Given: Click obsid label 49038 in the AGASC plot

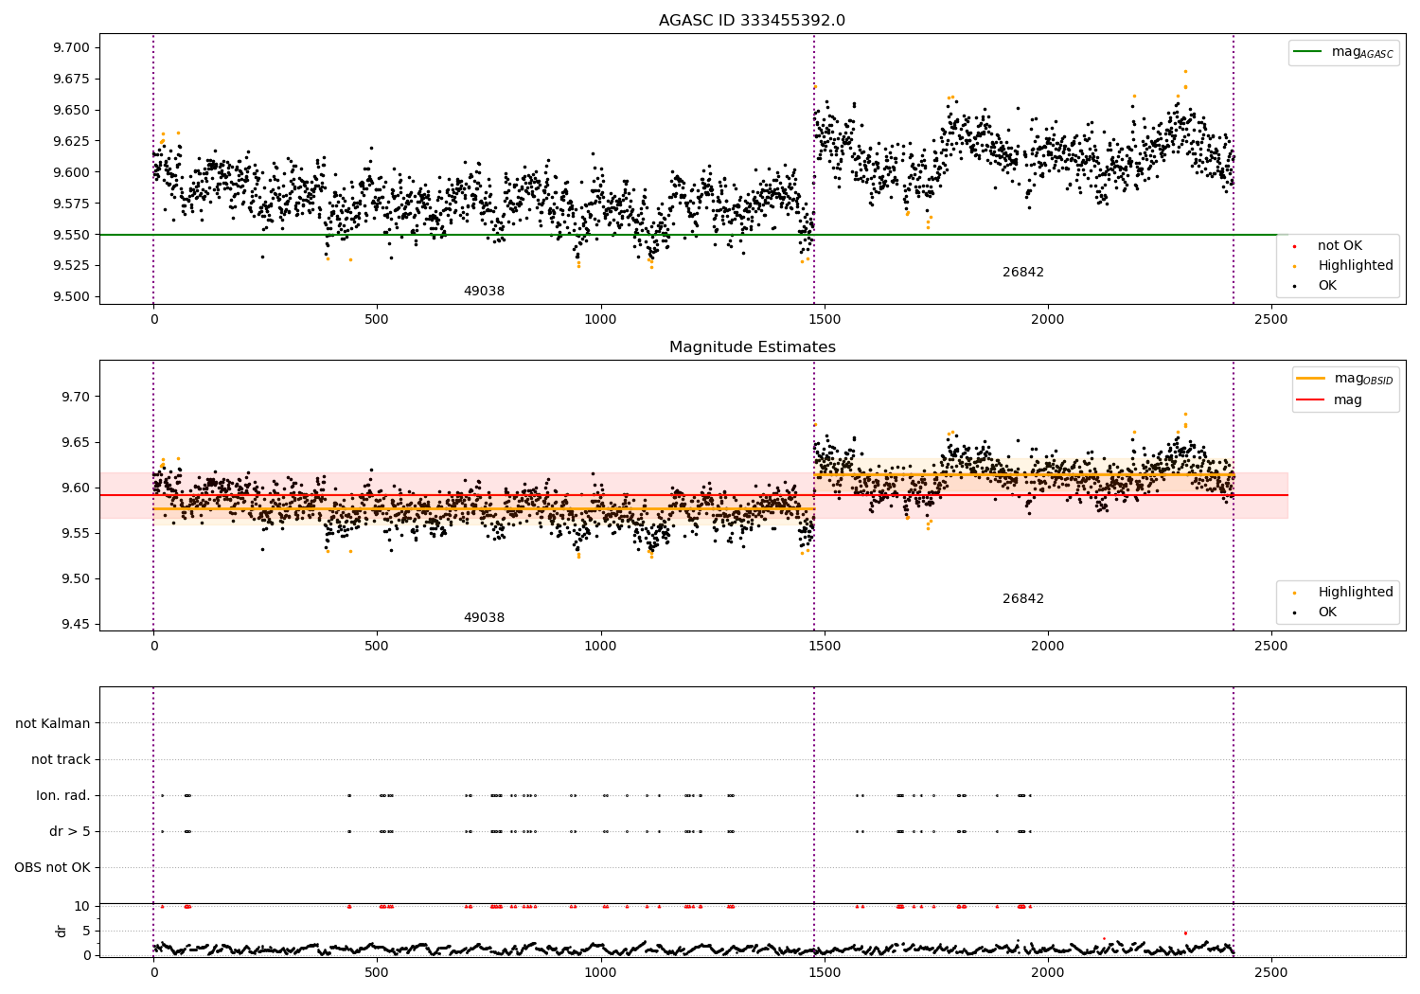Looking at the screenshot, I should pyautogui.click(x=484, y=292).
